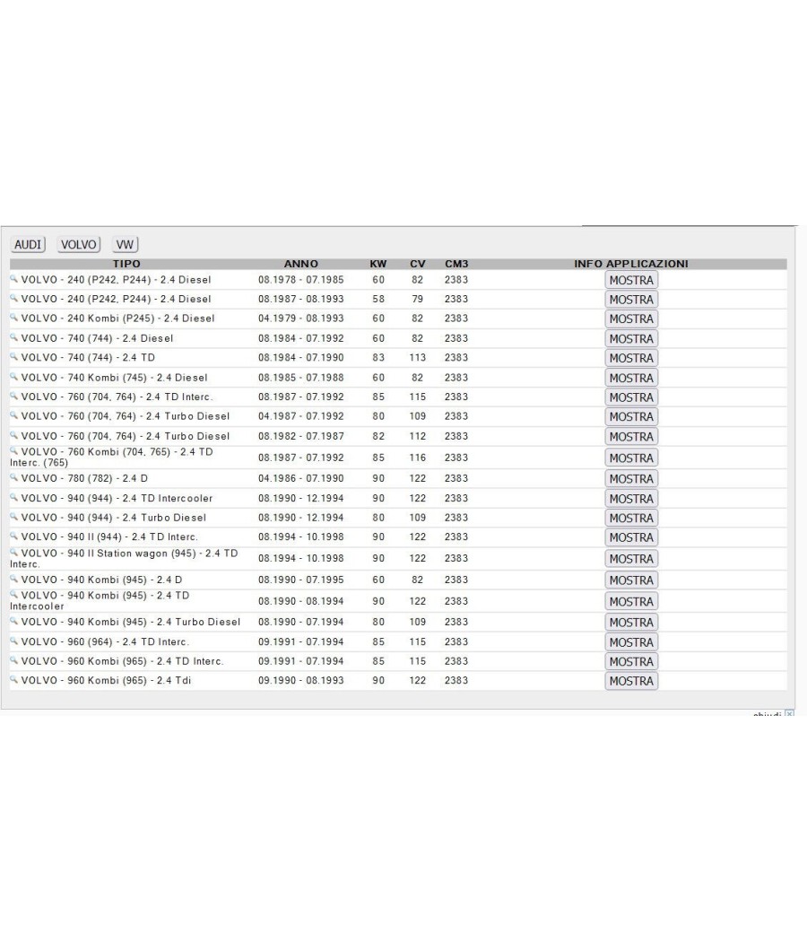
Task: Click magnifier icon for 760 Turbo Diesel 08.1982 row
Action: (x=13, y=434)
